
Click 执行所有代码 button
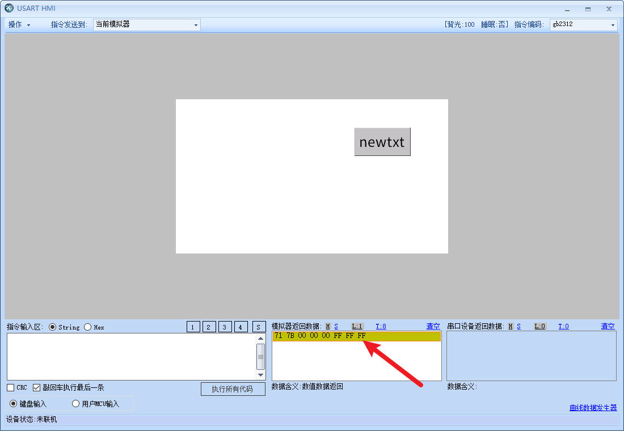pos(233,389)
